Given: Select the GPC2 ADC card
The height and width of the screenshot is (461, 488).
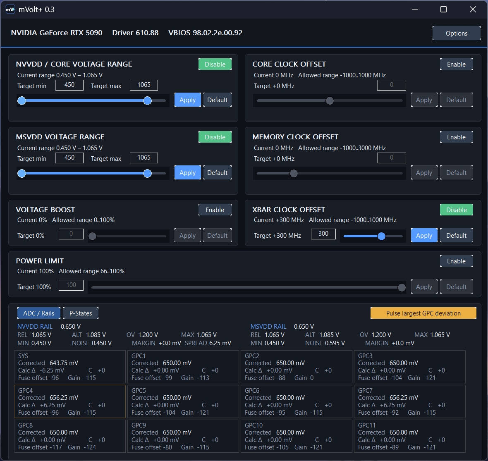Looking at the screenshot, I should tap(297, 367).
